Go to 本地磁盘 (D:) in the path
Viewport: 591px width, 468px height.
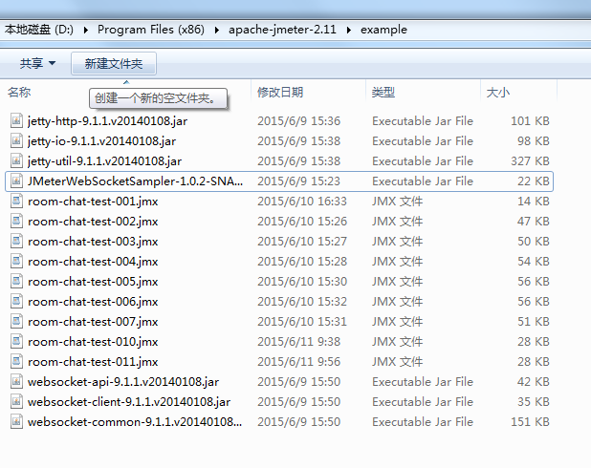pyautogui.click(x=39, y=30)
